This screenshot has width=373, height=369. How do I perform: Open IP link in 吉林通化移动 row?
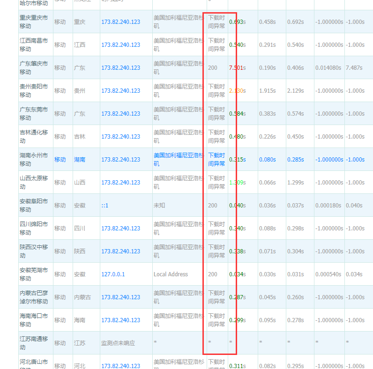pos(120,137)
